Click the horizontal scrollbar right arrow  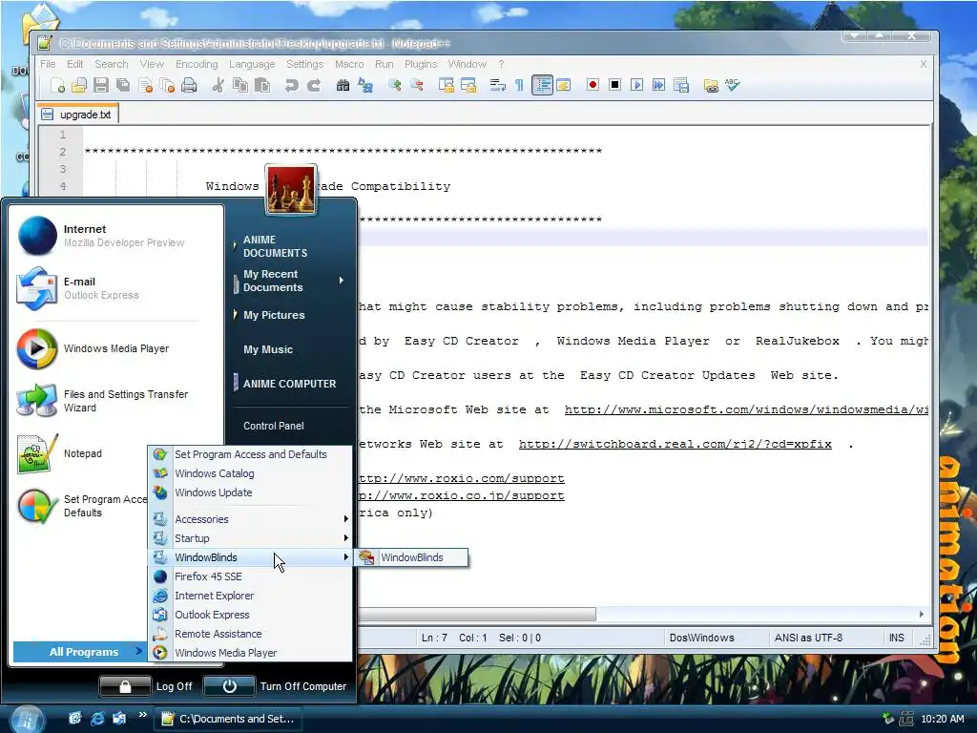[921, 614]
